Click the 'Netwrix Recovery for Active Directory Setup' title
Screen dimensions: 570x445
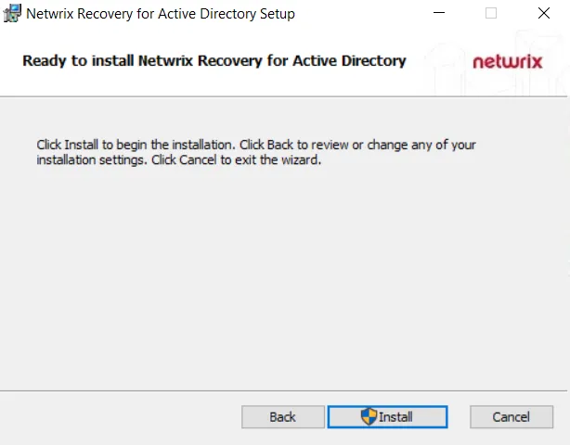[x=161, y=14]
